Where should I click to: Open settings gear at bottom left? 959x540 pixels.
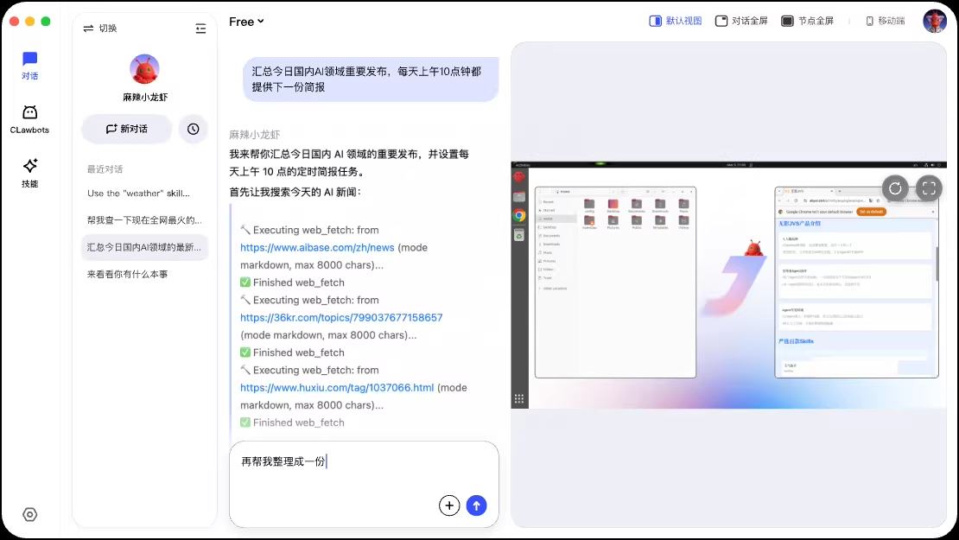point(29,515)
